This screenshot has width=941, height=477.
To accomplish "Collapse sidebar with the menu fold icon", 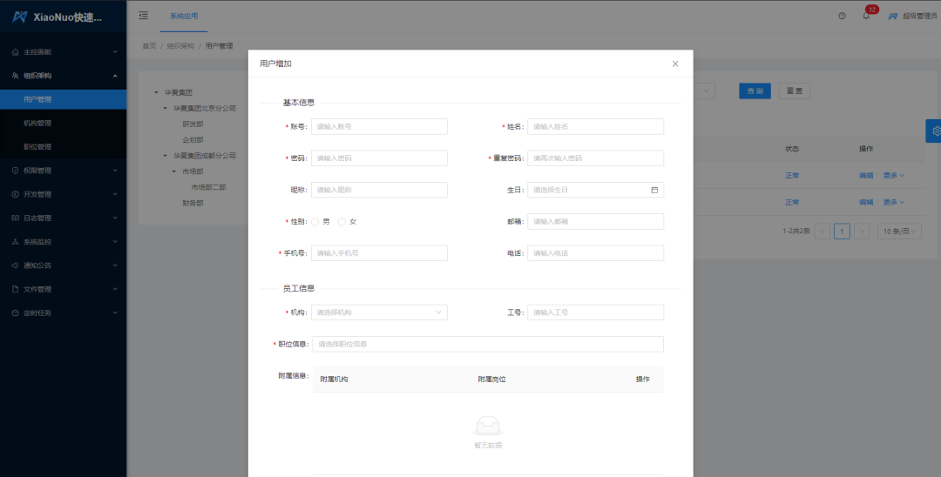I will (144, 16).
